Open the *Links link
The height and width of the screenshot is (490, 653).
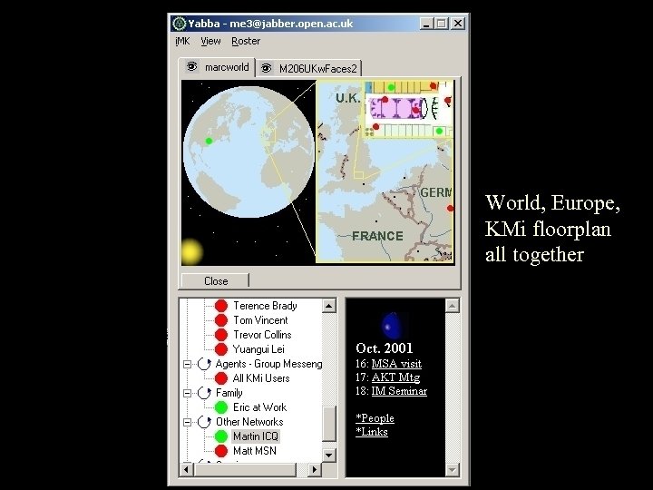(372, 432)
